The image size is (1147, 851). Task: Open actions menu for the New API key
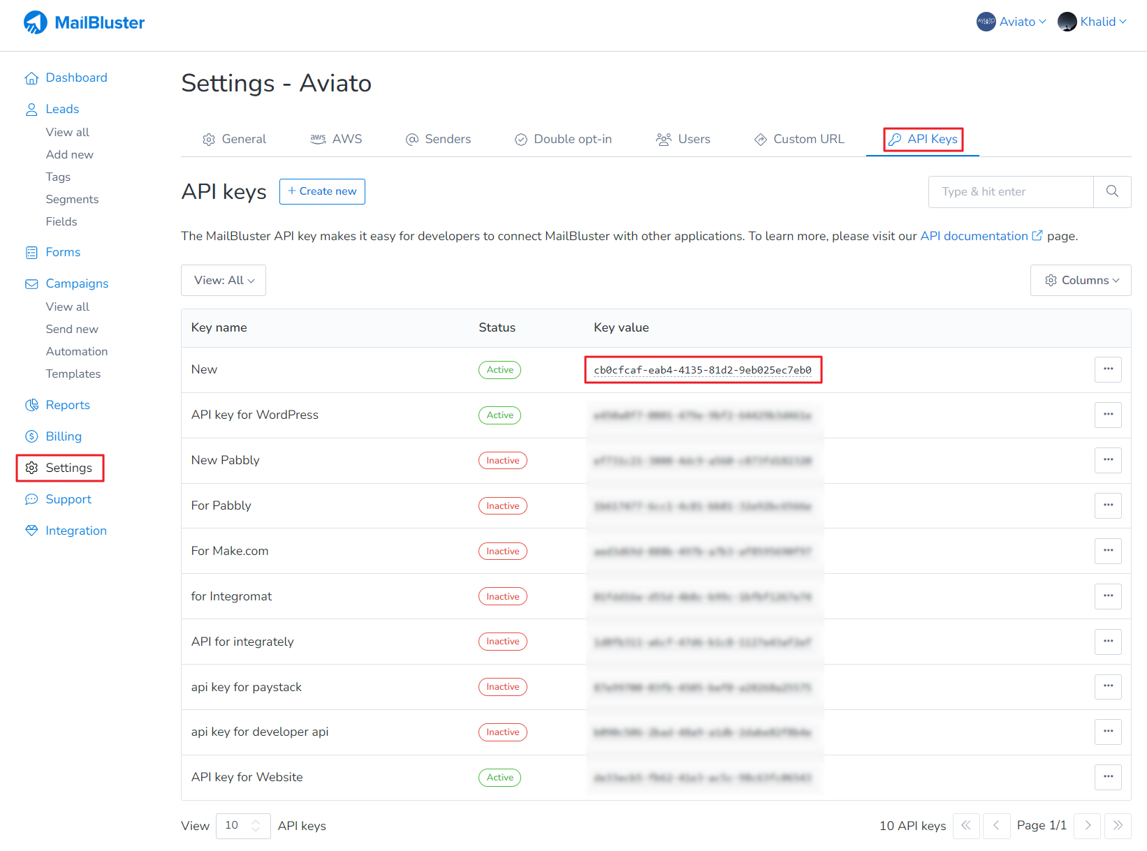[x=1108, y=369]
